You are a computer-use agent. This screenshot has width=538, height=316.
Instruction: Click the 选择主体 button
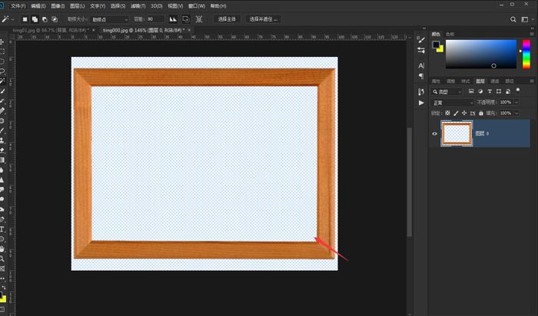tap(227, 18)
